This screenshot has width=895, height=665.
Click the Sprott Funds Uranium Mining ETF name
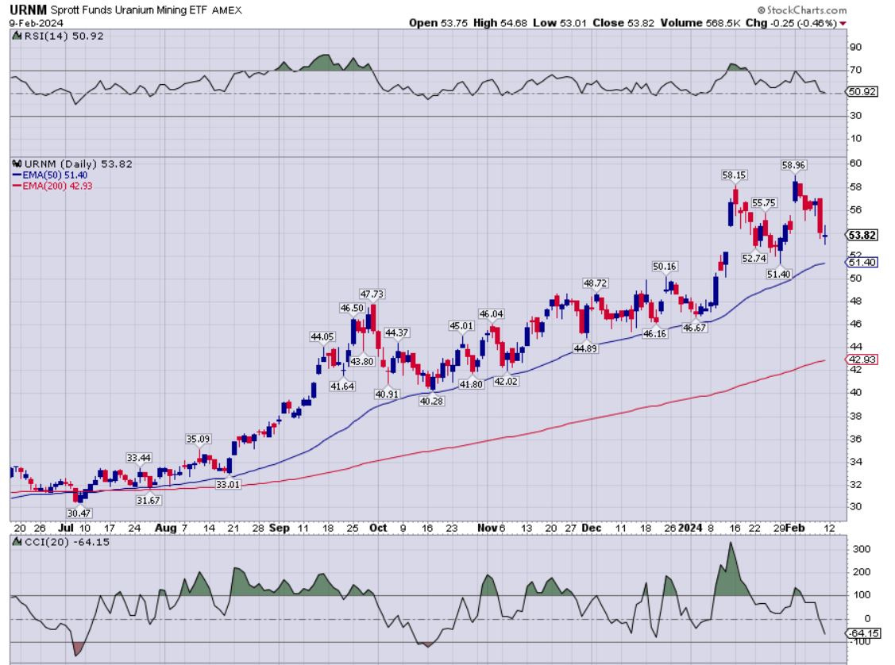[x=129, y=10]
